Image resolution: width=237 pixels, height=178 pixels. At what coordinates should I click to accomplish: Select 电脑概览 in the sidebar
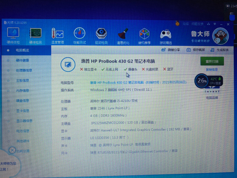pos(26,50)
